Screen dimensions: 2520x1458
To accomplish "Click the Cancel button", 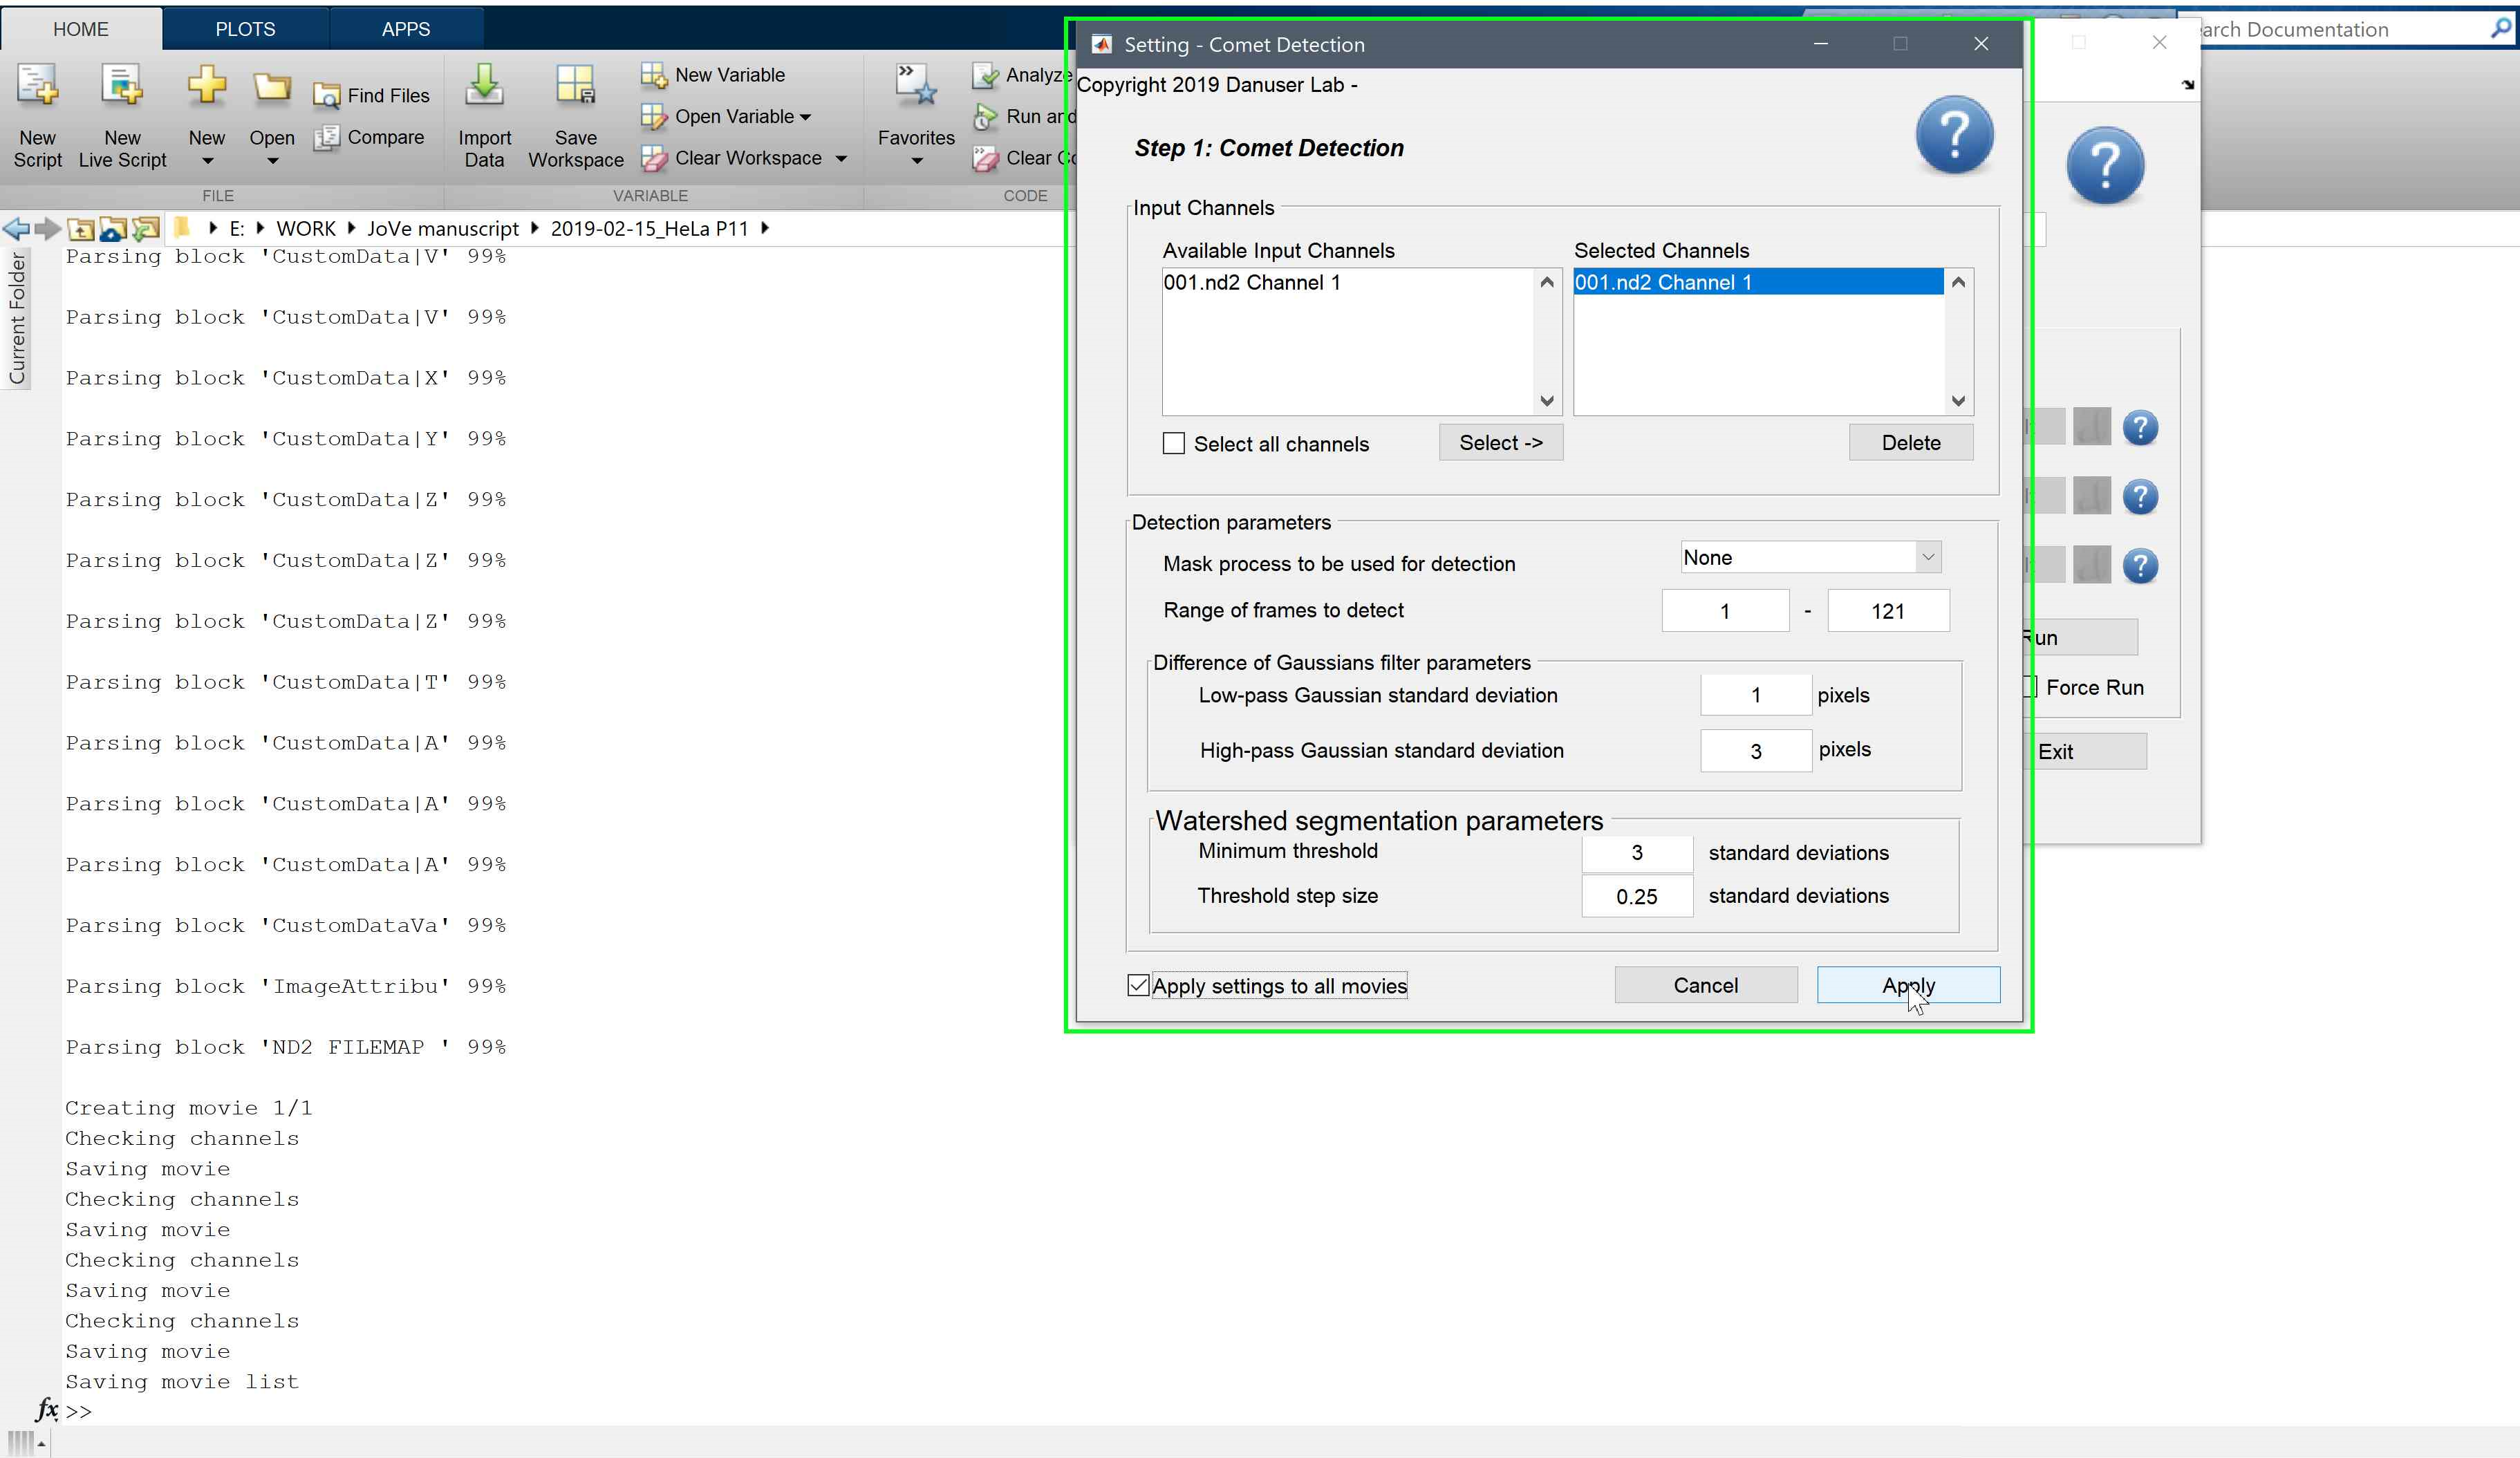I will pos(1705,985).
